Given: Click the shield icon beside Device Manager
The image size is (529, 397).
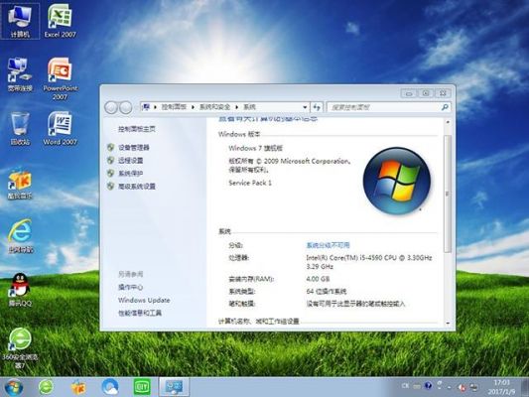Looking at the screenshot, I should [x=110, y=148].
